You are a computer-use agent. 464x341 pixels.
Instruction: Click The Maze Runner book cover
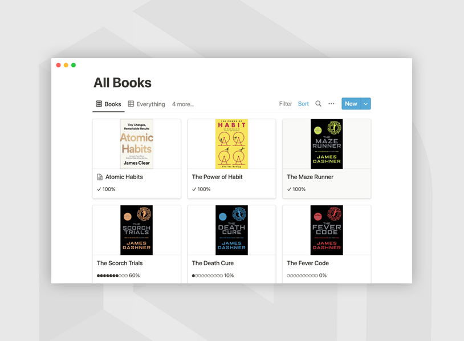click(327, 144)
